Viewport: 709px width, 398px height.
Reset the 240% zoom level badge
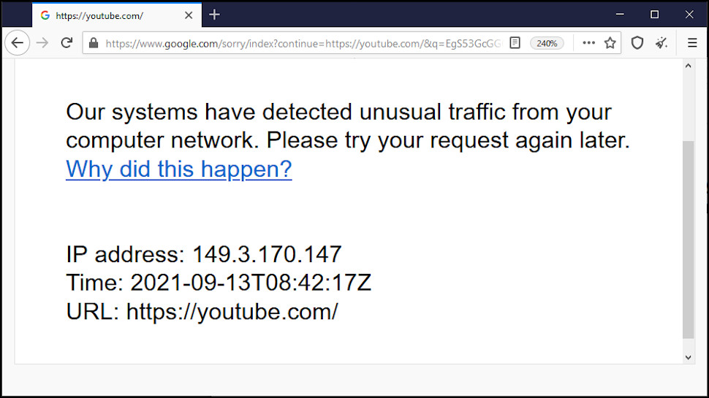(x=547, y=43)
